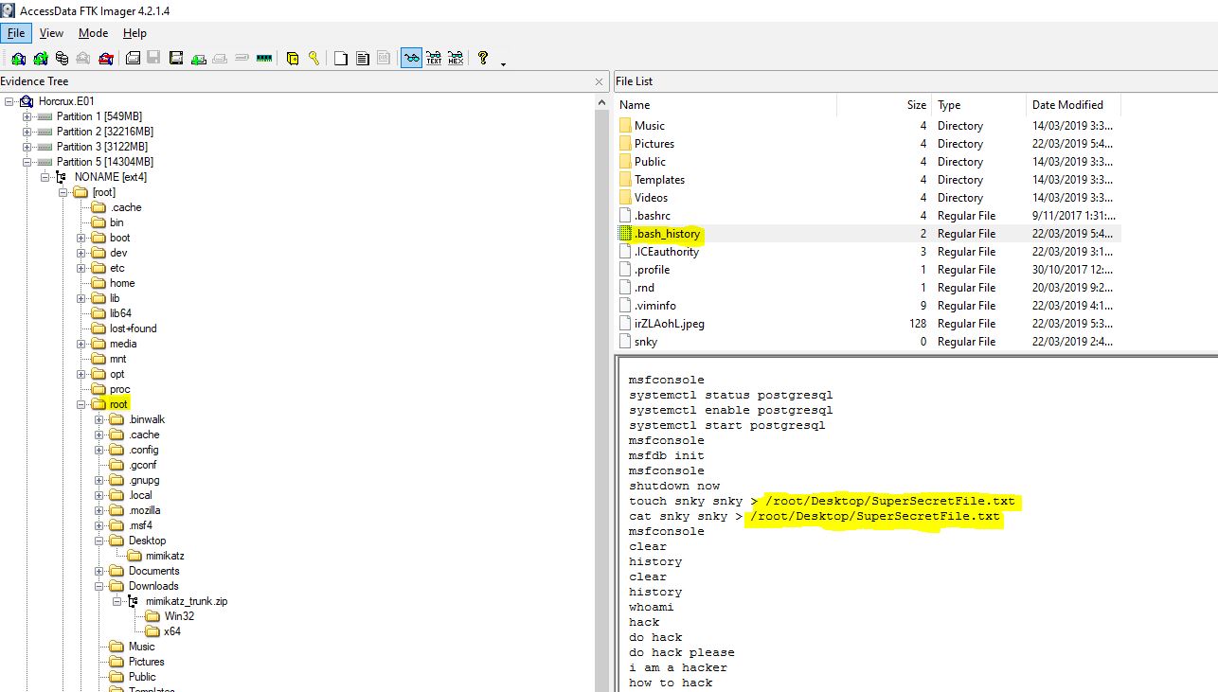Click the Remove All Evidence Items icon
Screen dimensions: 1218x692
click(105, 58)
